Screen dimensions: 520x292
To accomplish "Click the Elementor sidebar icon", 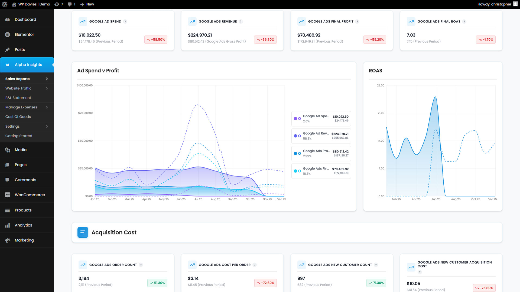I will 8,35.
